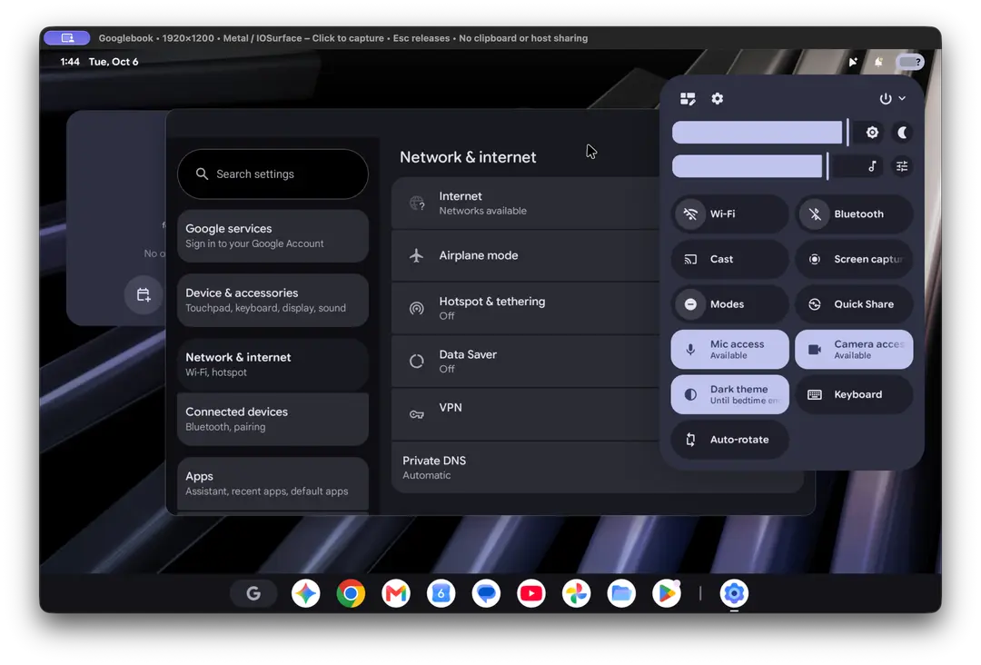
Task: Click the notification bell status icon
Action: 878,62
